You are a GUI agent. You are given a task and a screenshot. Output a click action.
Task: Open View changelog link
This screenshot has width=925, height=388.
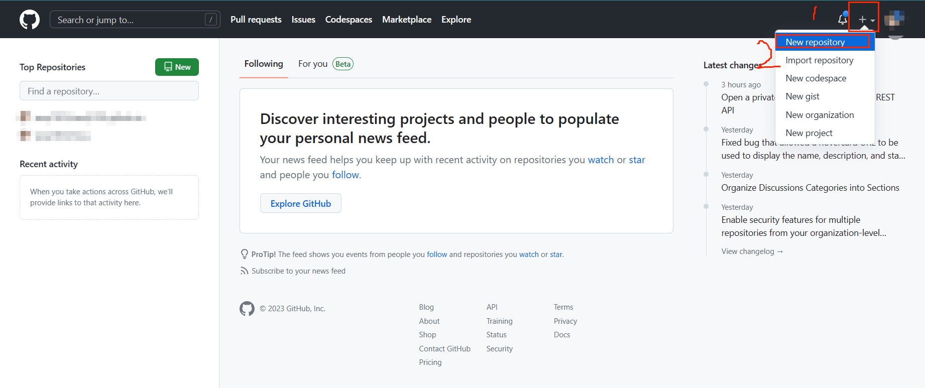click(752, 251)
